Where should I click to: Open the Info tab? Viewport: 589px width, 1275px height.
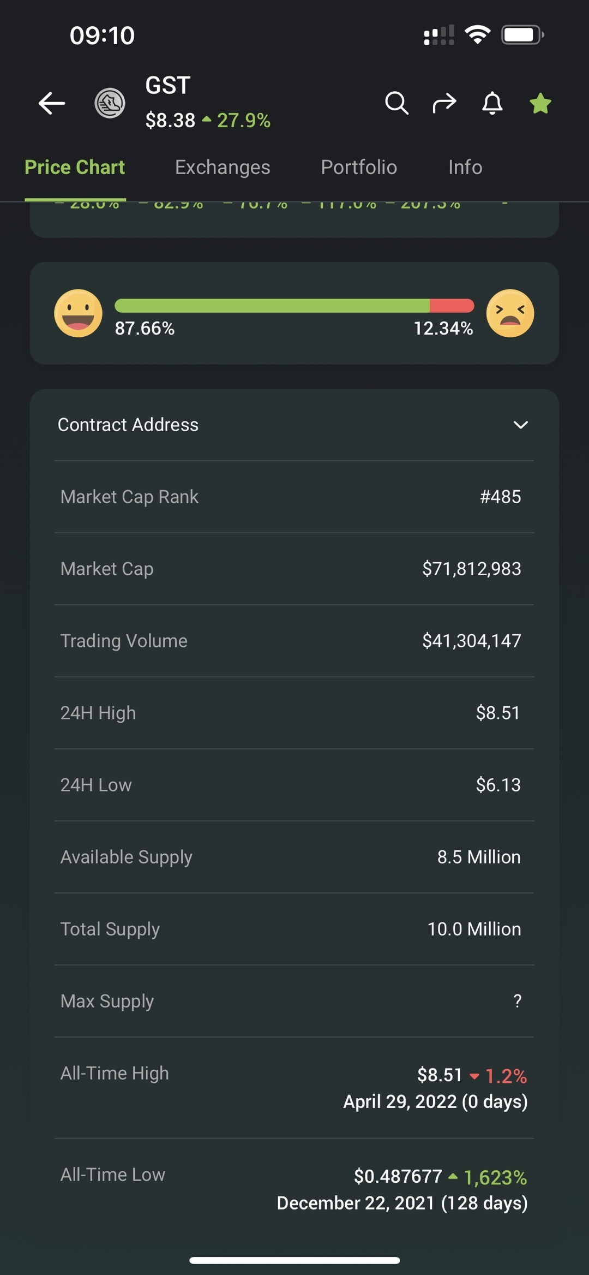(465, 167)
